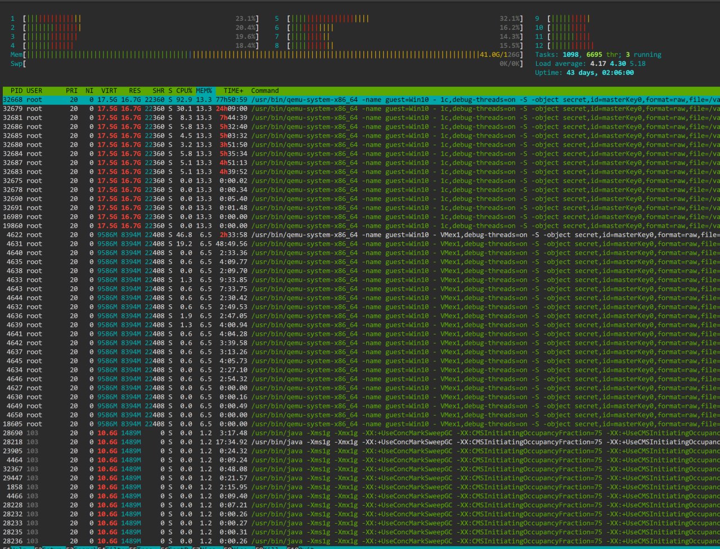Select process row with PID 32679

pos(360,109)
